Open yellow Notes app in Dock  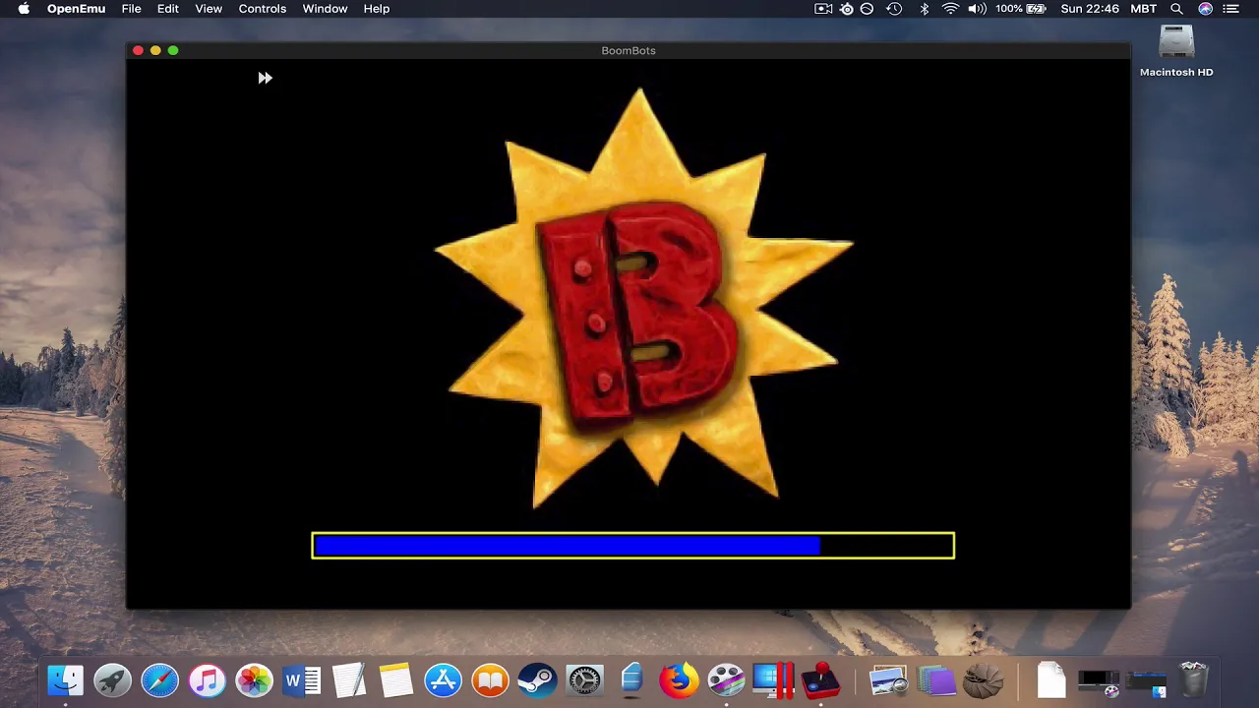(396, 679)
